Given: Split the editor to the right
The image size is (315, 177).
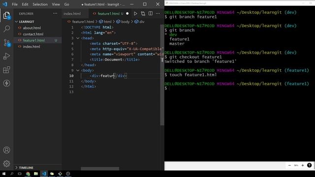Looking at the screenshot, I should 151,13.
